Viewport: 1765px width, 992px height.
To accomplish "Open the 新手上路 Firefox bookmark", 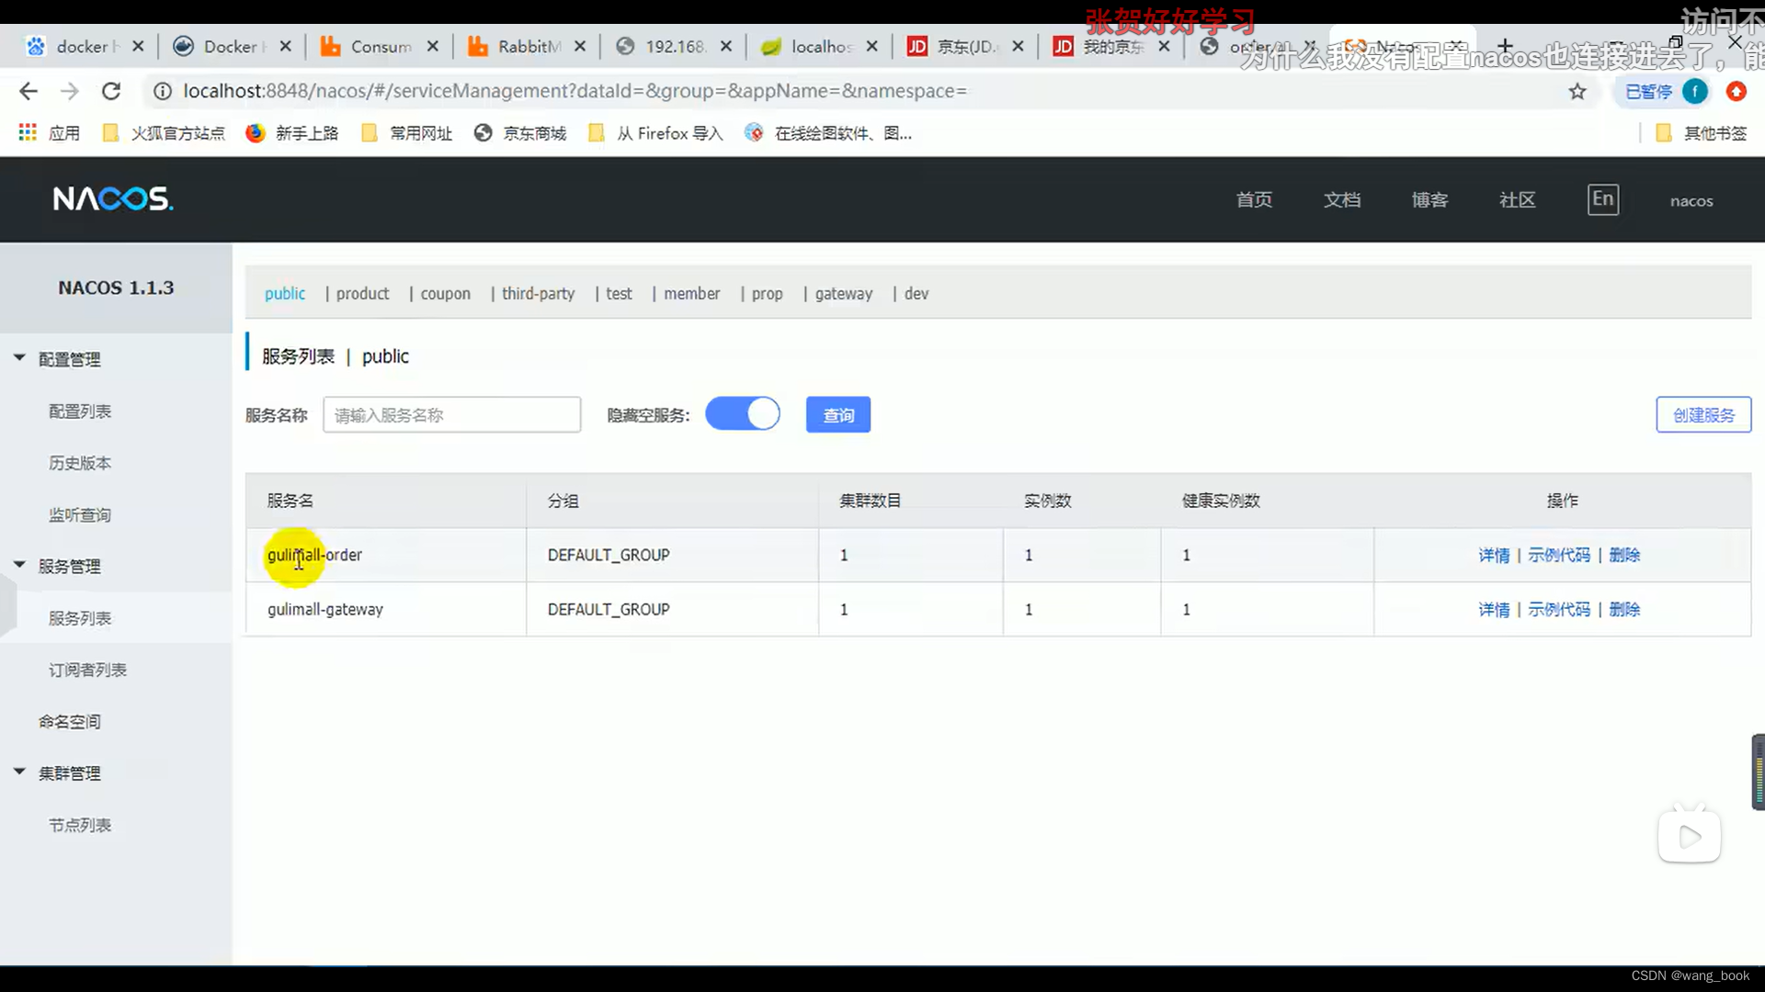I will point(292,133).
